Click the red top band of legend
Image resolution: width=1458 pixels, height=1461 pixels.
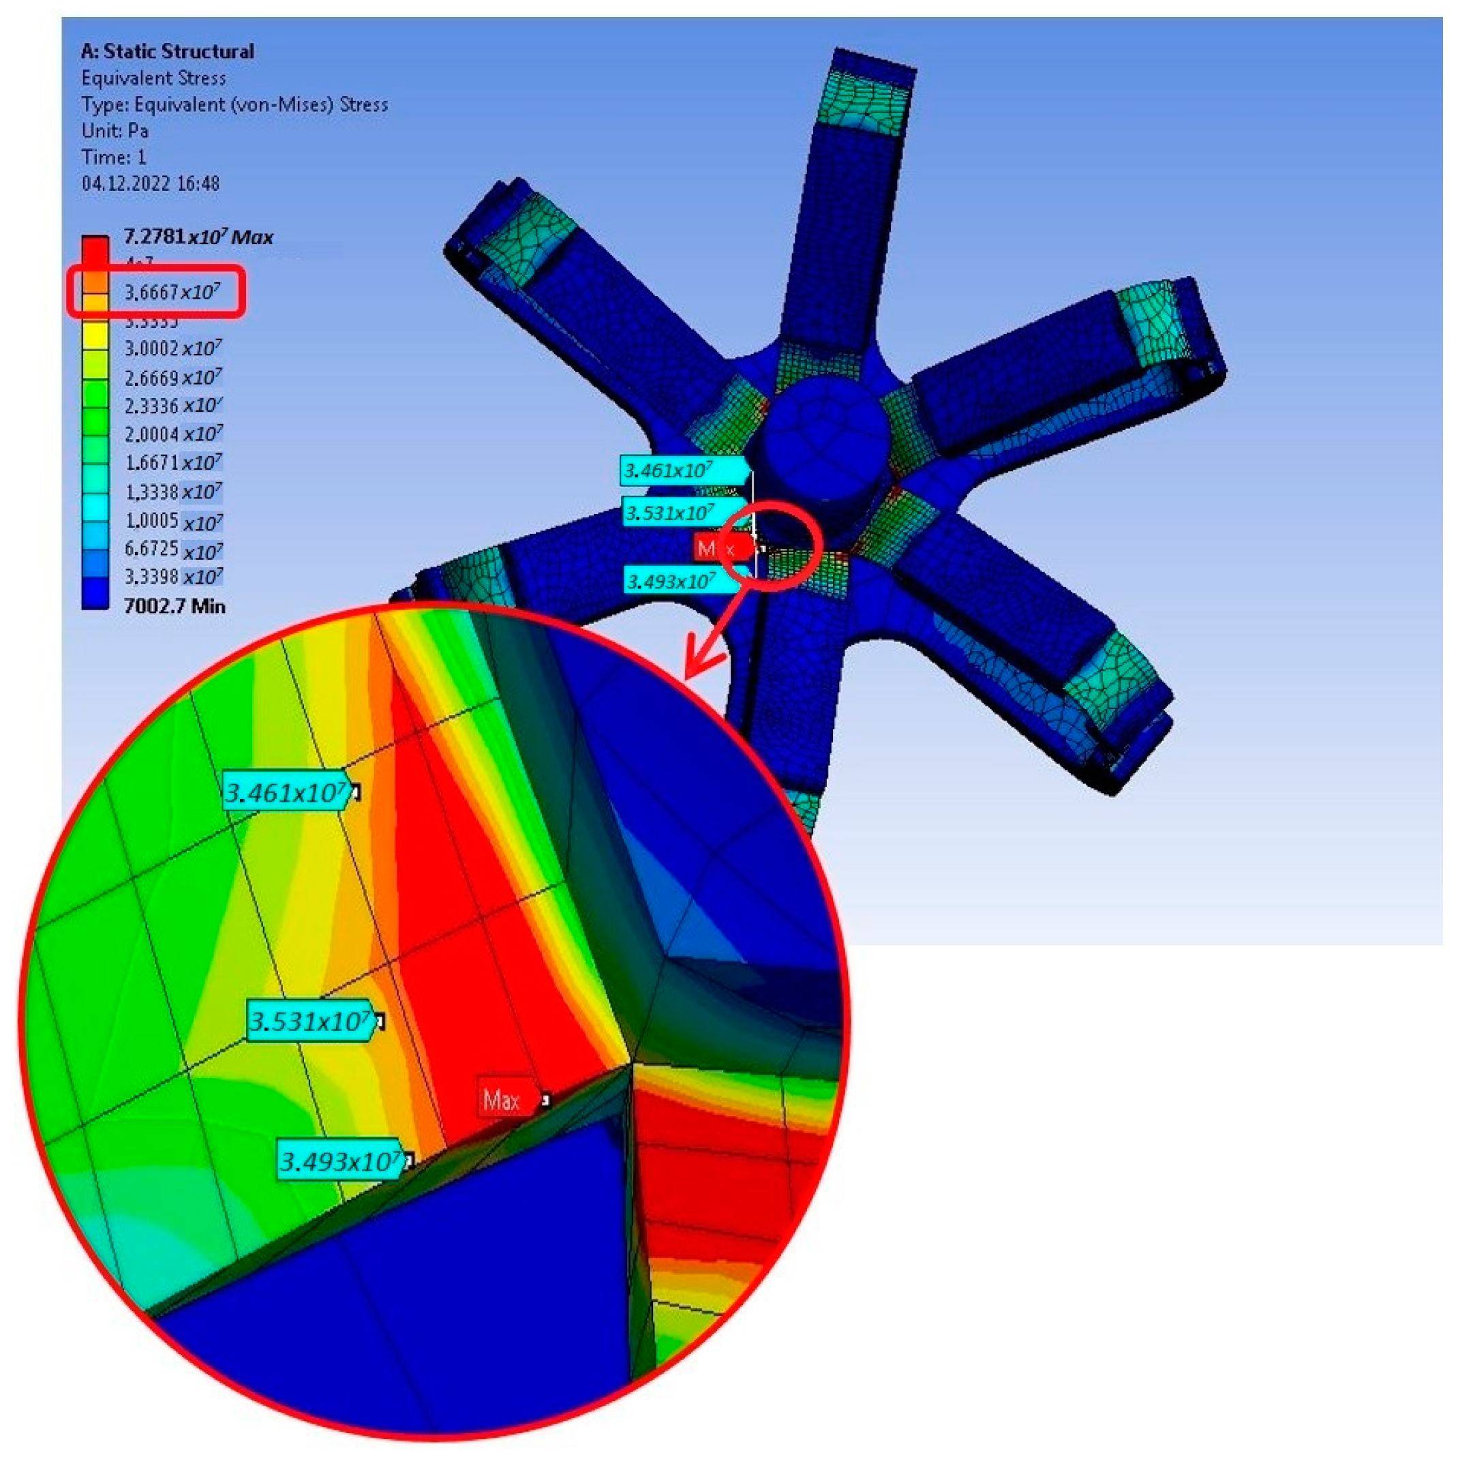tap(95, 249)
